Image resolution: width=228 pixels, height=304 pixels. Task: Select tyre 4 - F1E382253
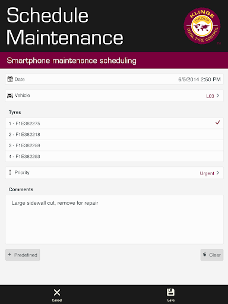tap(115, 156)
